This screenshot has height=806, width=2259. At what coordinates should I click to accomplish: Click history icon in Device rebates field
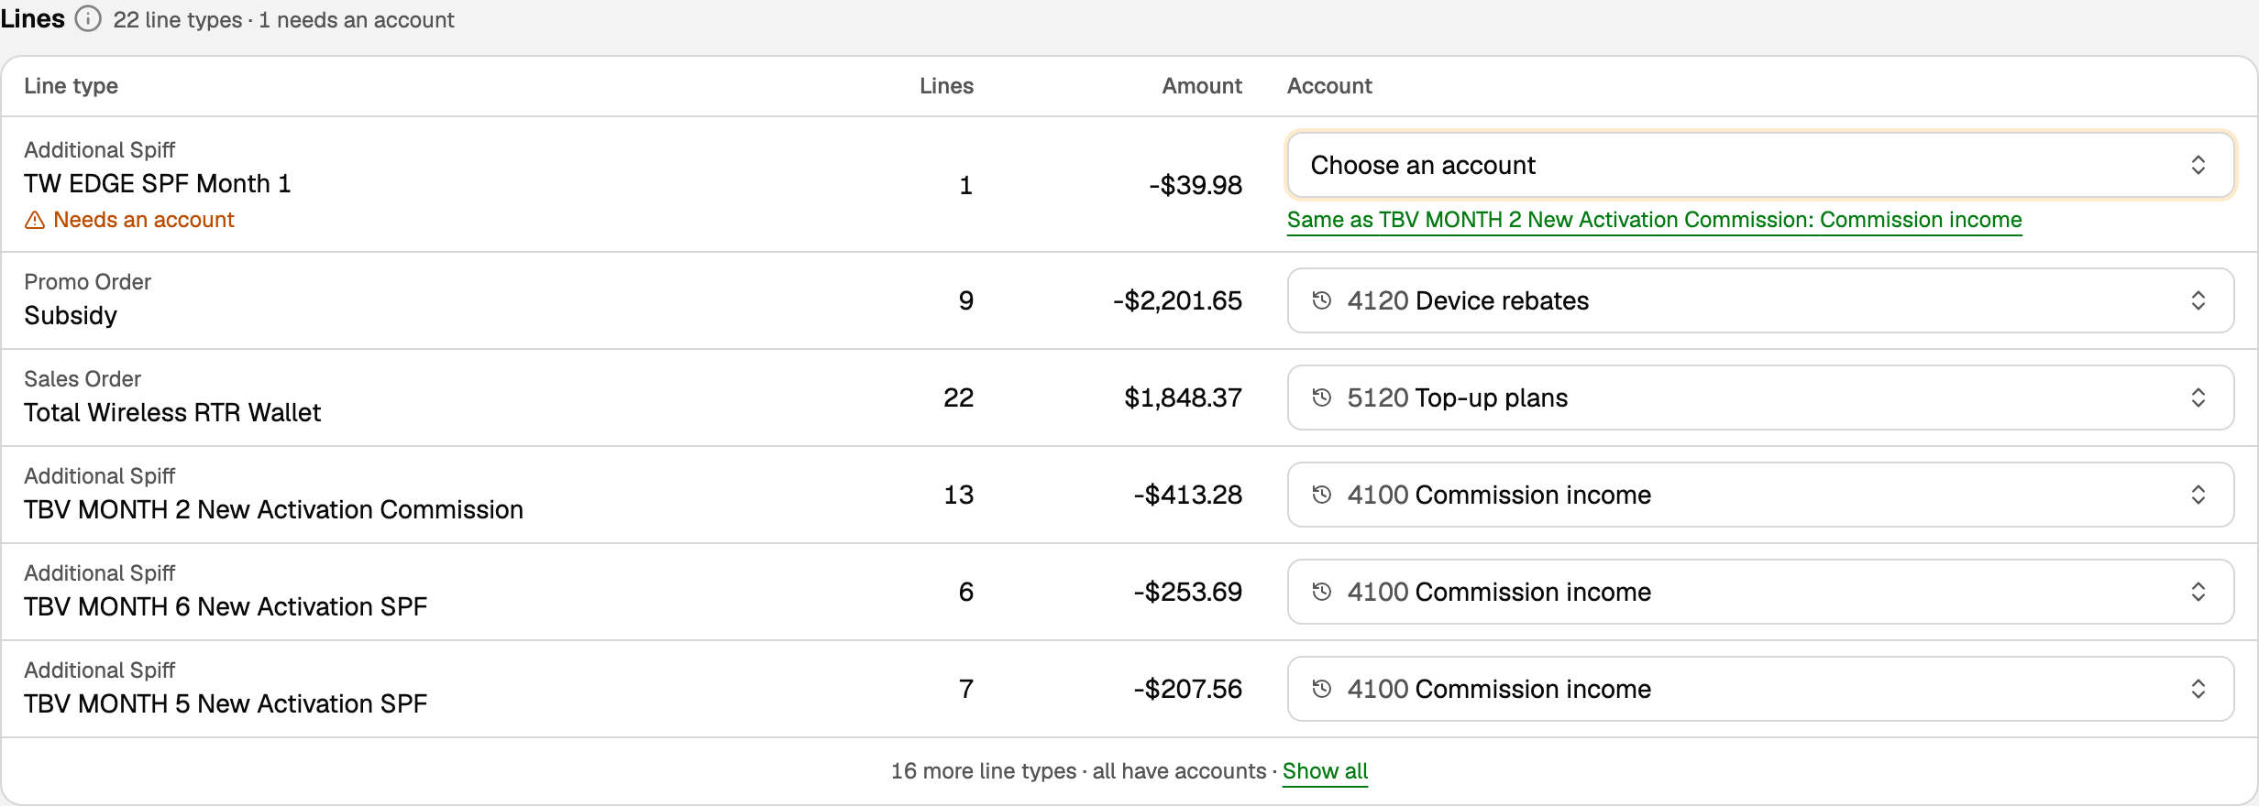1321,300
